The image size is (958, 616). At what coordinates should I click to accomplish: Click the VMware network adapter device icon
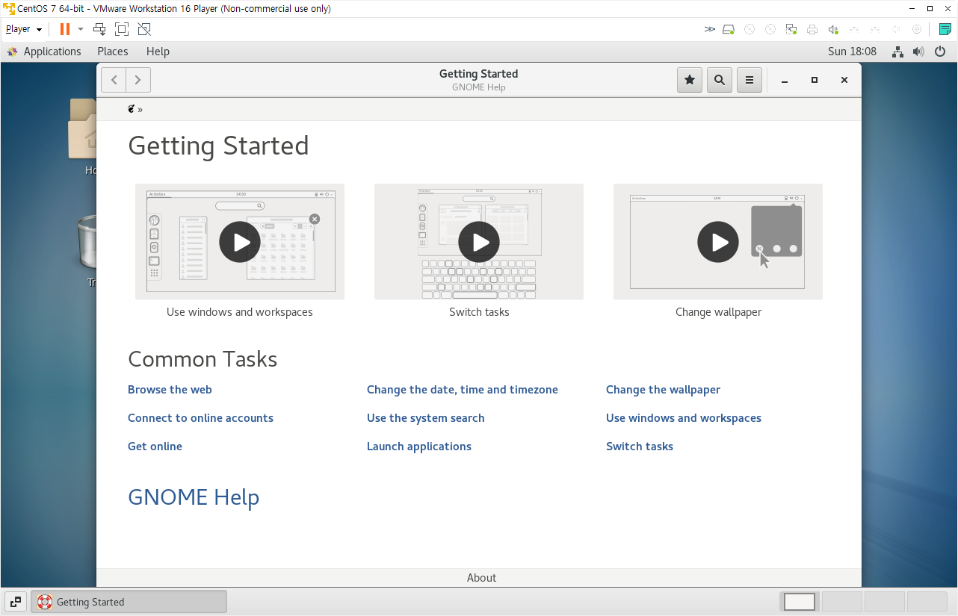pos(791,29)
